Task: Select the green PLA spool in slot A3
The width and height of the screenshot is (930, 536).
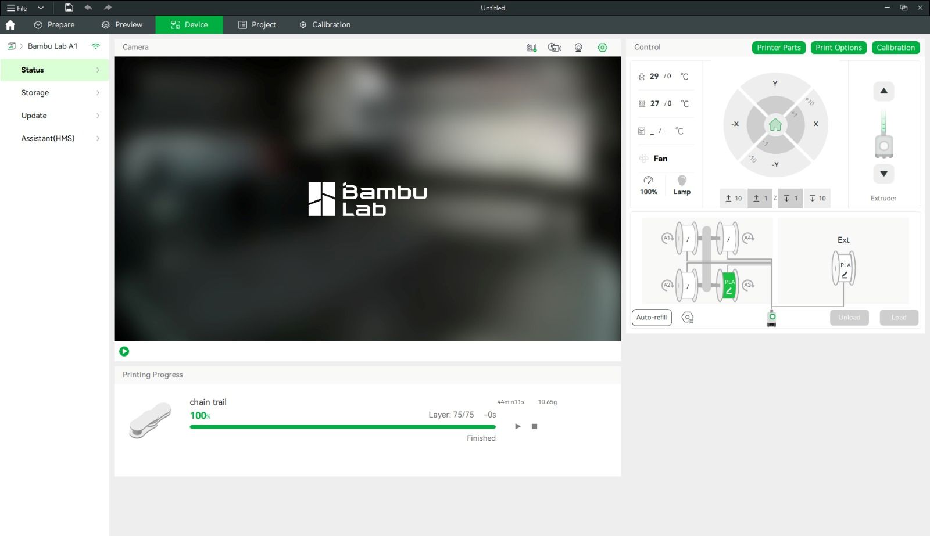Action: 729,285
